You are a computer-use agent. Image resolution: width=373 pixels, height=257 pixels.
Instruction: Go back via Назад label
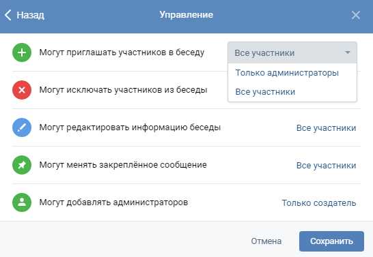pos(30,15)
